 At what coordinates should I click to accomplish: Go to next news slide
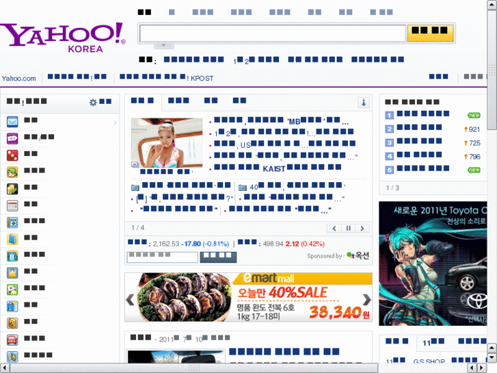point(362,228)
